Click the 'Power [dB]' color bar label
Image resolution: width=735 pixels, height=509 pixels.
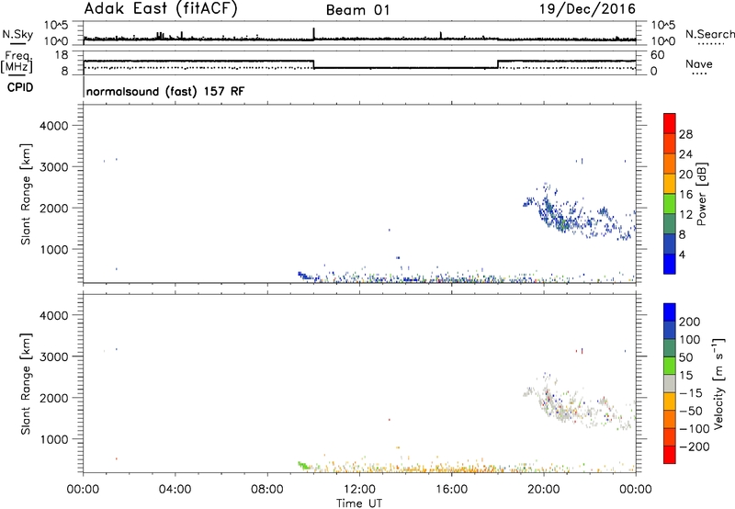coord(701,194)
